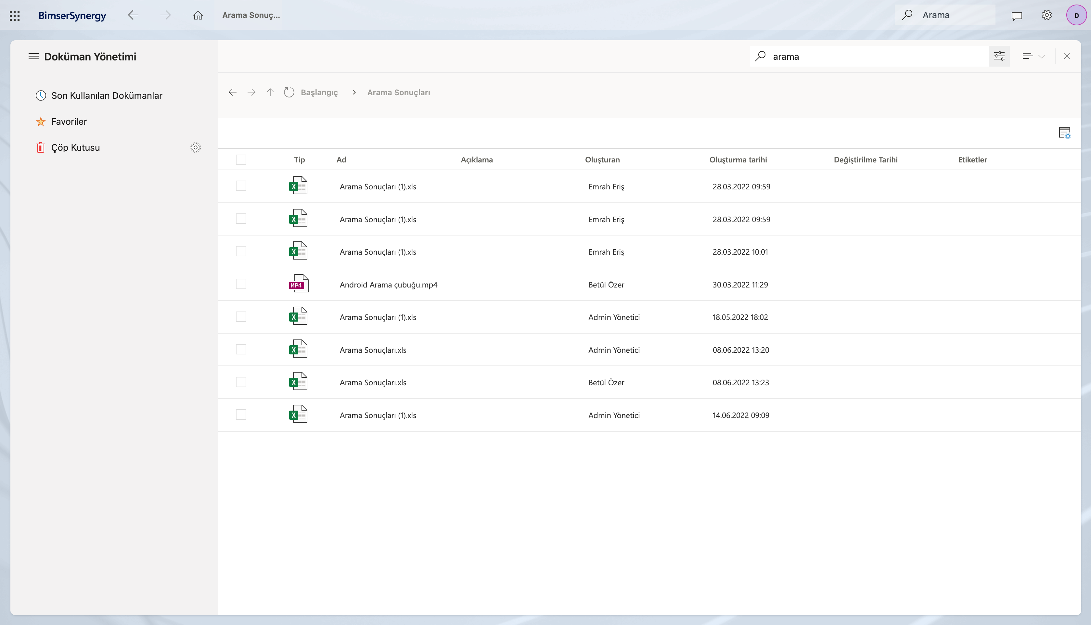Screen dimensions: 1091x625
Task: Open the chat messages icon
Action: (x=1017, y=16)
